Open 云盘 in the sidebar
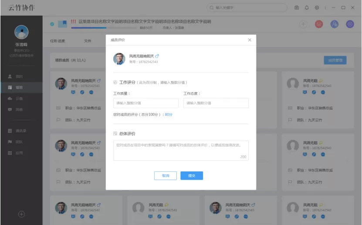 (21, 98)
